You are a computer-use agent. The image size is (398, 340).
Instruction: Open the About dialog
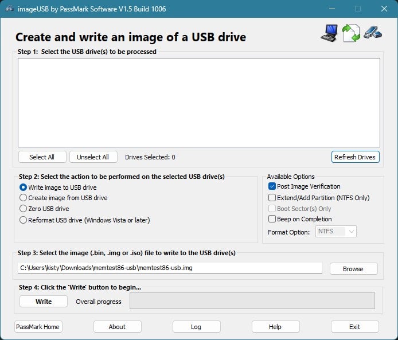(117, 327)
